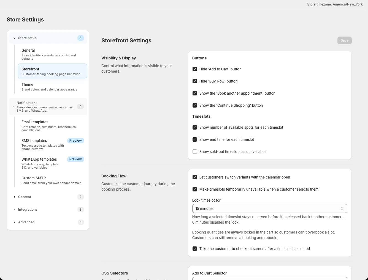Viewport: 368px width, 280px height.
Task: Click the Add to Cart Selector field
Action: click(270, 278)
